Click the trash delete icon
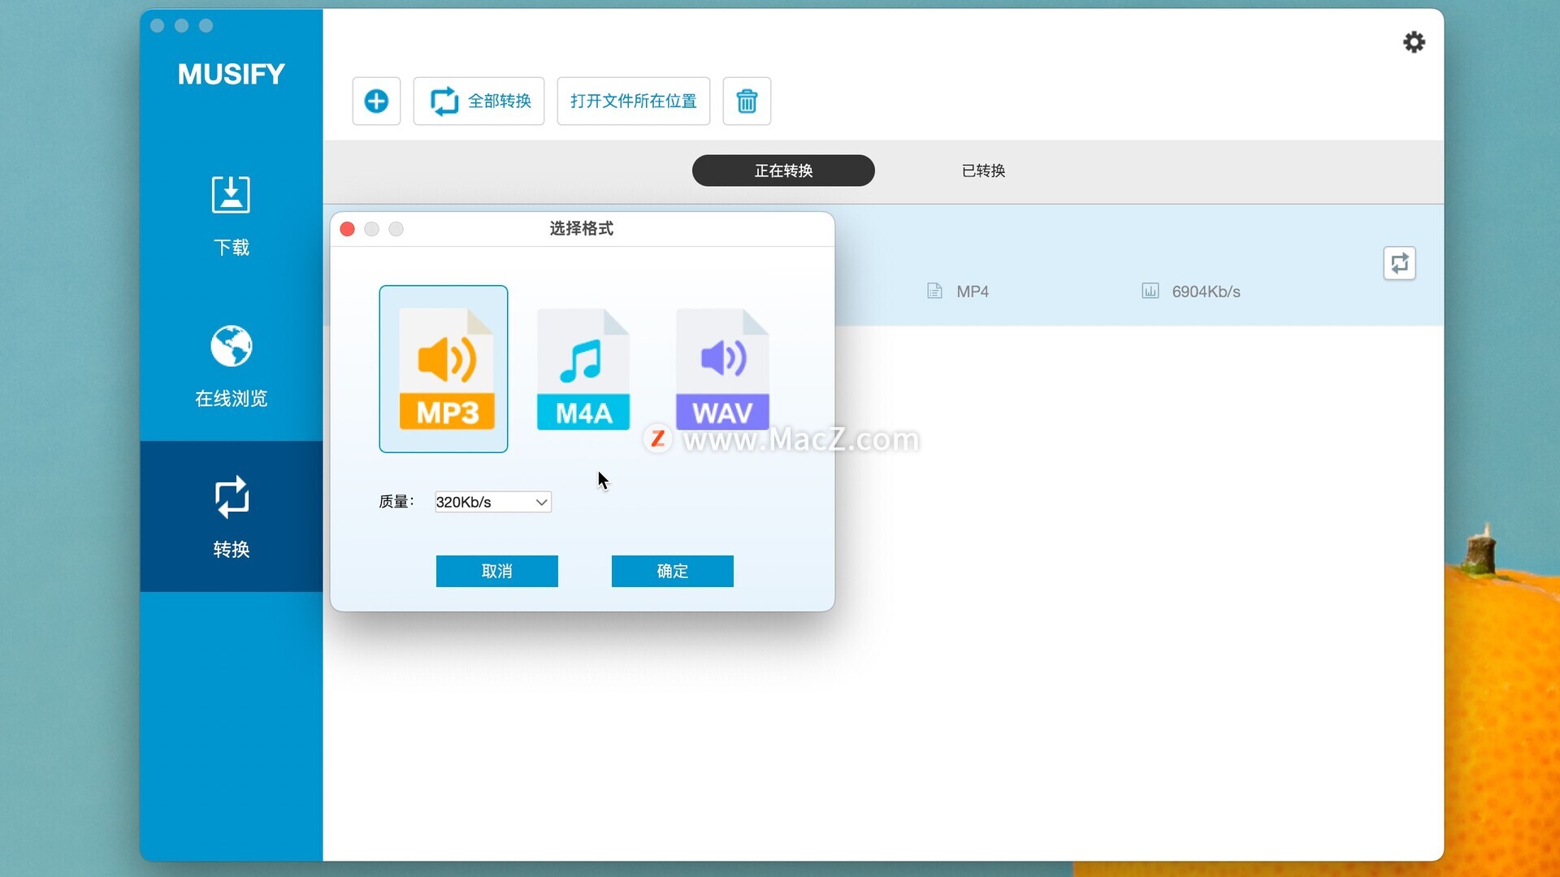The width and height of the screenshot is (1560, 877). 747,102
